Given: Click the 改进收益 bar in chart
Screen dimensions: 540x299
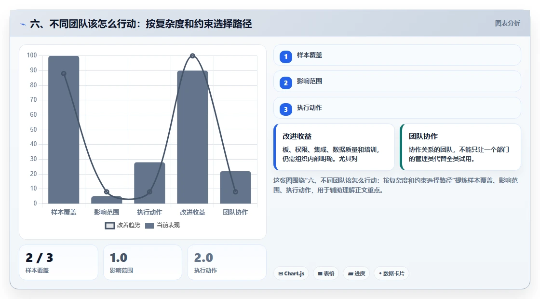Looking at the screenshot, I should point(192,137).
